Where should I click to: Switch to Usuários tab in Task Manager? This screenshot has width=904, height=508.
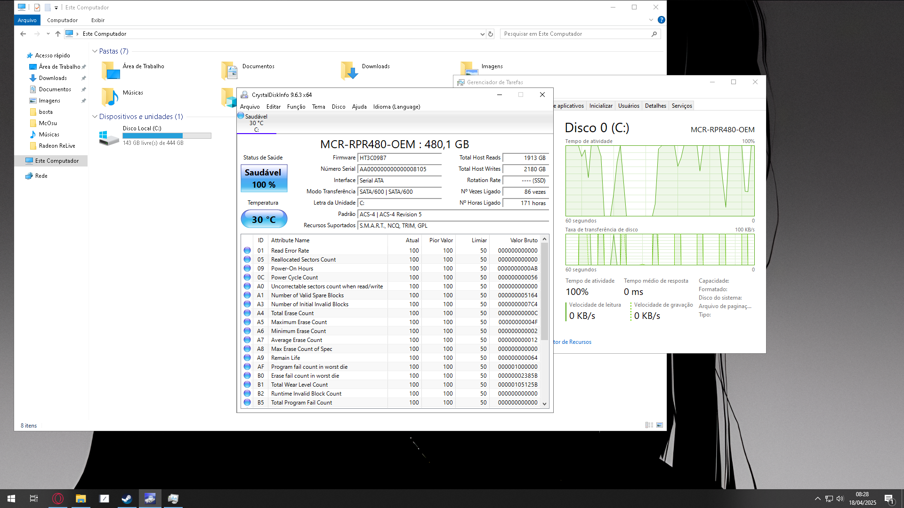(x=629, y=106)
